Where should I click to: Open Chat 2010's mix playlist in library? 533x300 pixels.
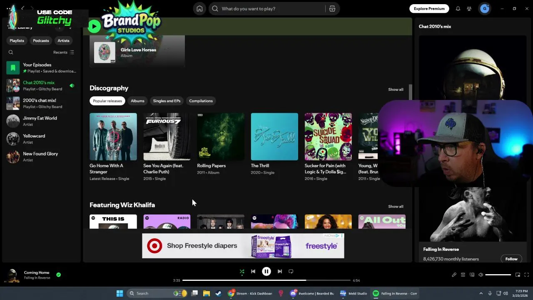41,85
